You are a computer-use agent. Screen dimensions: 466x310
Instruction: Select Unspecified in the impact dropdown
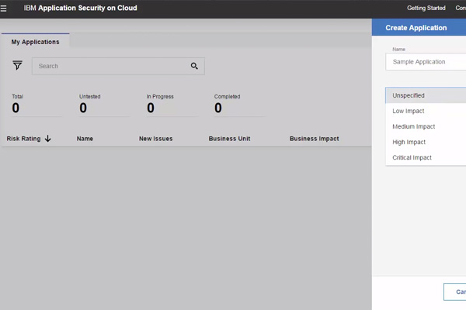pos(426,95)
